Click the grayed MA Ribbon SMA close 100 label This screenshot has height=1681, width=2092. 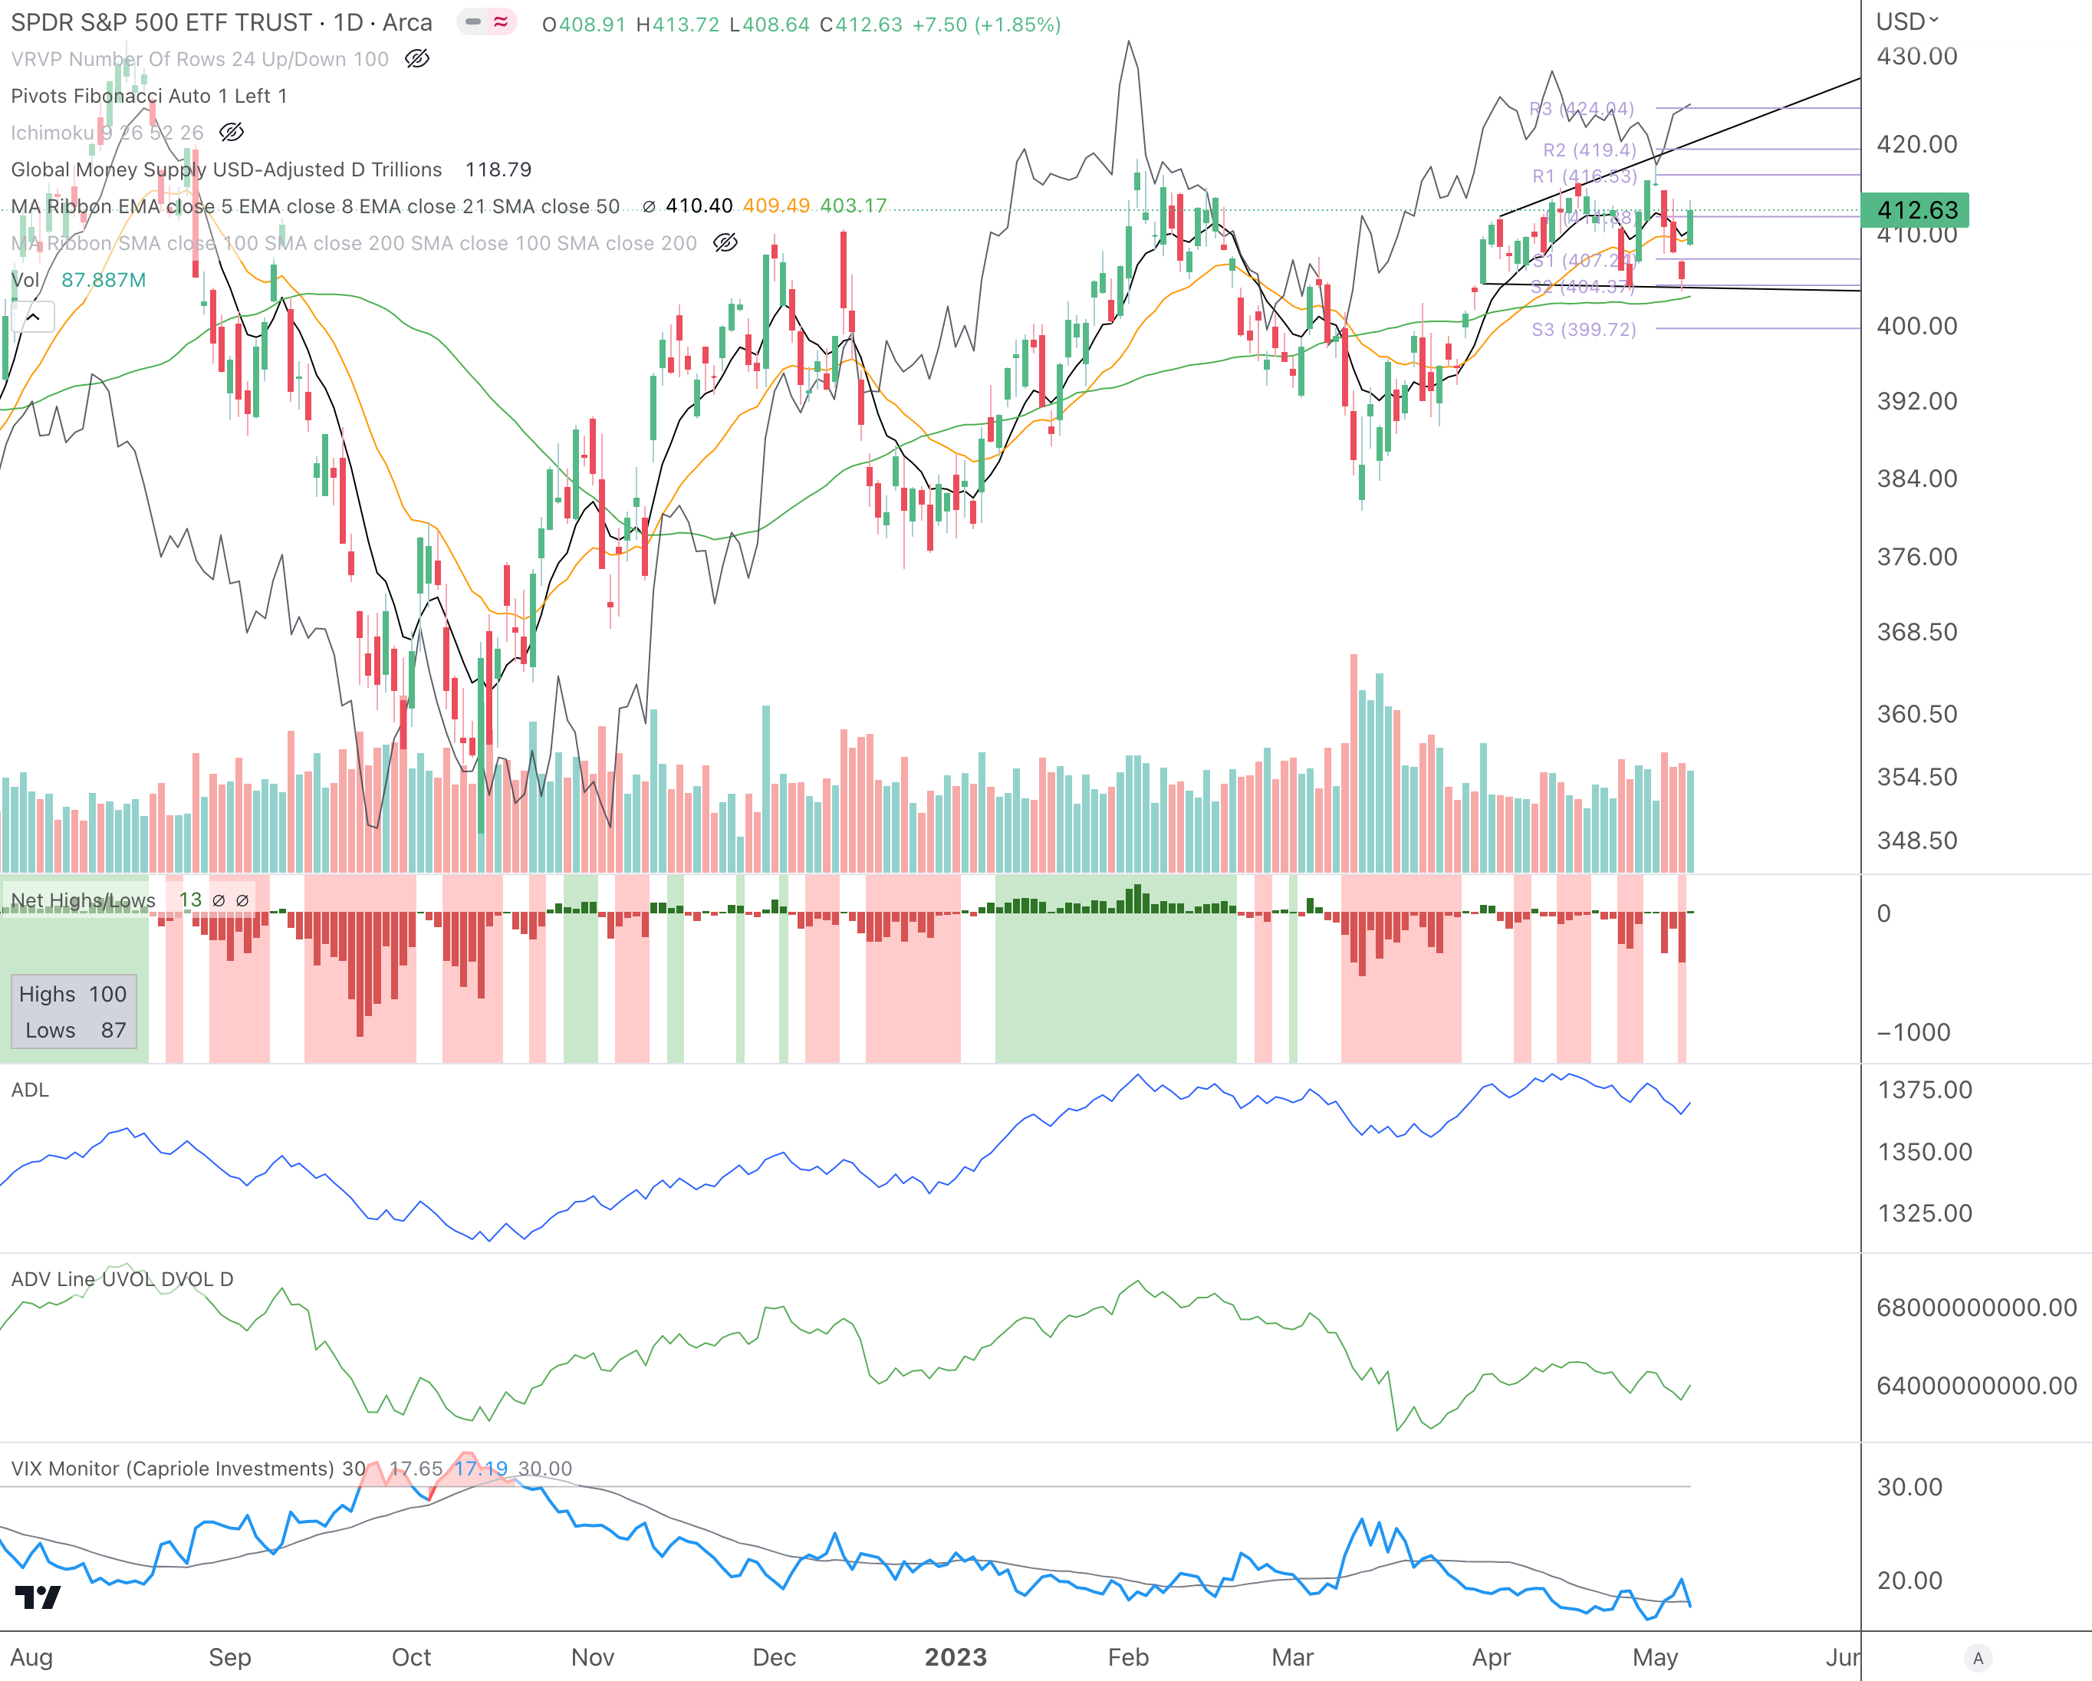pyautogui.click(x=354, y=244)
